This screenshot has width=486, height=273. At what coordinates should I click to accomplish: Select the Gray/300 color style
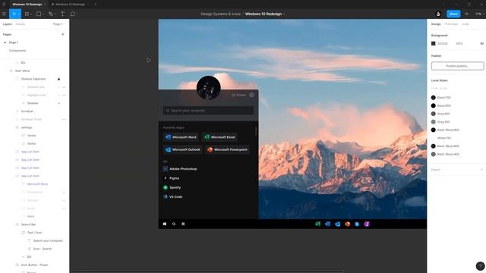pyautogui.click(x=440, y=121)
